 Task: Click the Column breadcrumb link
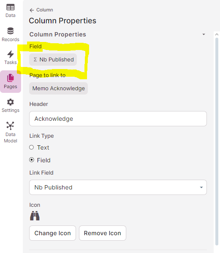tap(44, 10)
